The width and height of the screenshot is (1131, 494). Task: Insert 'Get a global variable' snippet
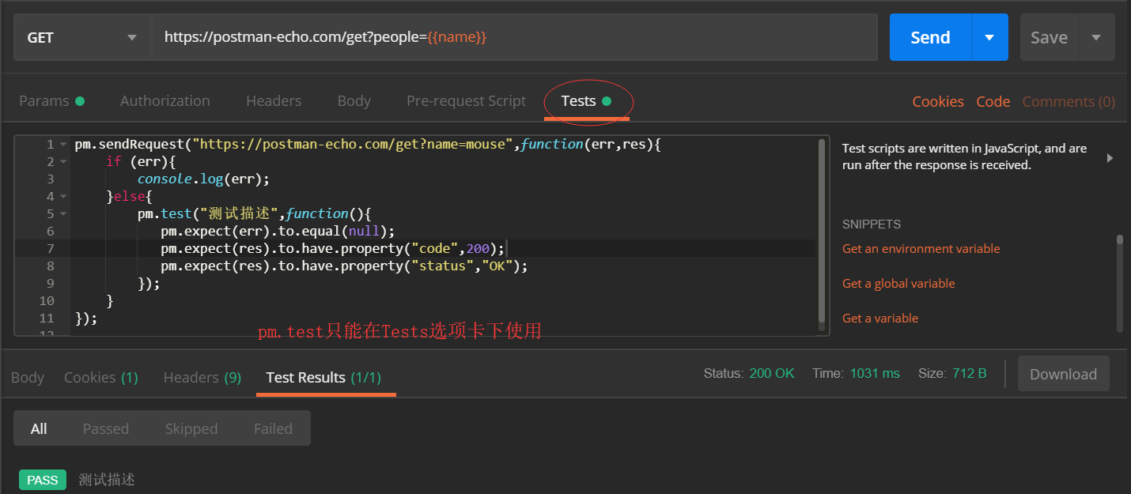[x=898, y=284]
